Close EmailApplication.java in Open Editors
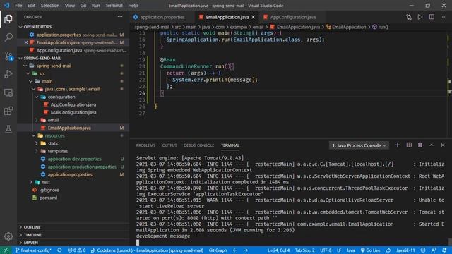452x254 pixels. click(x=26, y=42)
